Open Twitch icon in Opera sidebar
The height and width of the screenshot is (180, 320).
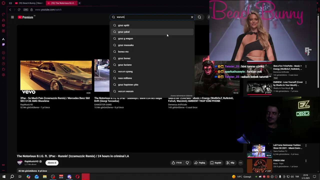pyautogui.click(x=3, y=44)
